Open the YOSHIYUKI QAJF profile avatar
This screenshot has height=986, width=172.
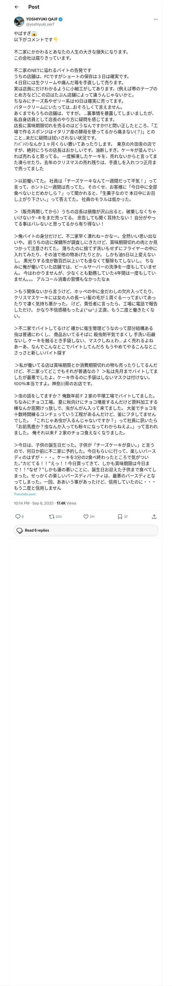pos(19,22)
